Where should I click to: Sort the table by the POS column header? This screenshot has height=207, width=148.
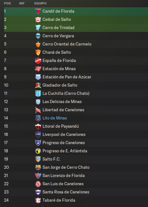[x=8, y=3]
